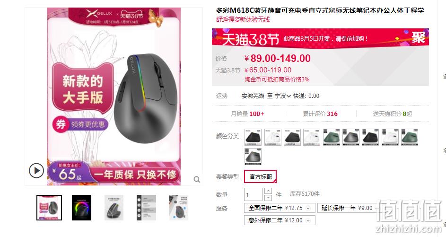The image size is (446, 237).
Task: Click the magnifier zoom icon on image
Action: coord(197,179)
